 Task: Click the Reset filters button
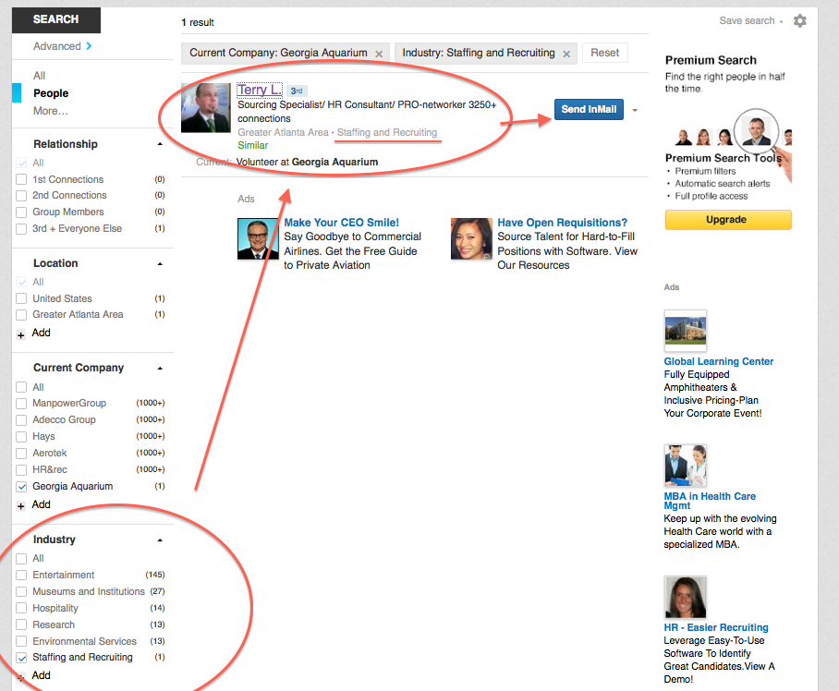604,53
